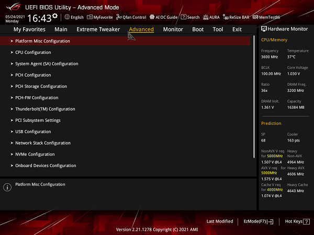Click Last Modified button
This screenshot has width=314, height=235.
[x=220, y=221]
